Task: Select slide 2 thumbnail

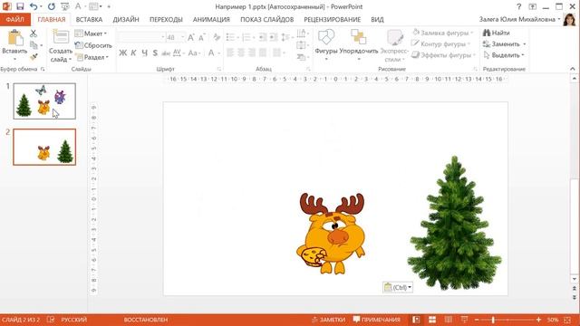Action: [x=44, y=147]
